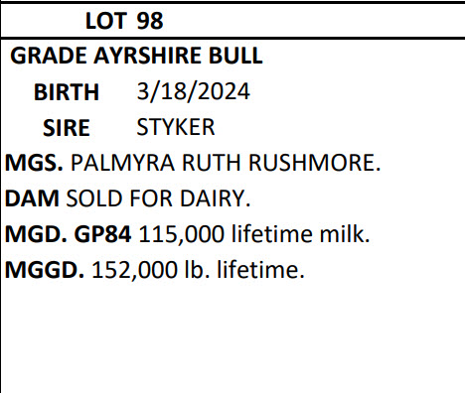Screen dimensions: 465x393
Task: Select the GRADE AYRSHIRE BULL title
Action: click(136, 56)
